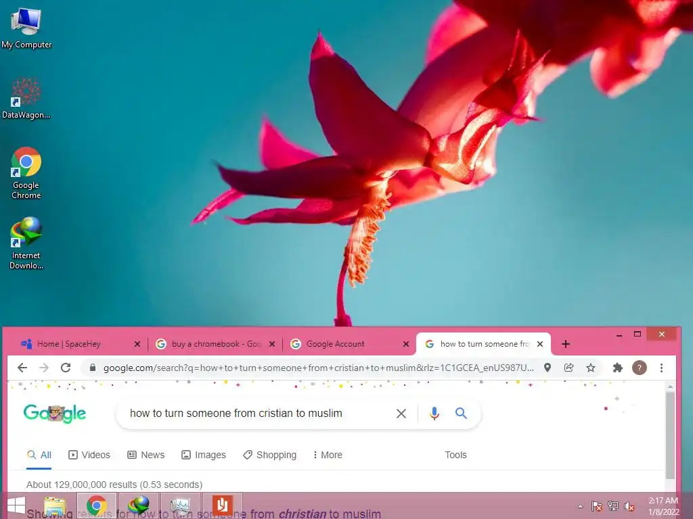Click the Chrome forward arrow

click(44, 368)
